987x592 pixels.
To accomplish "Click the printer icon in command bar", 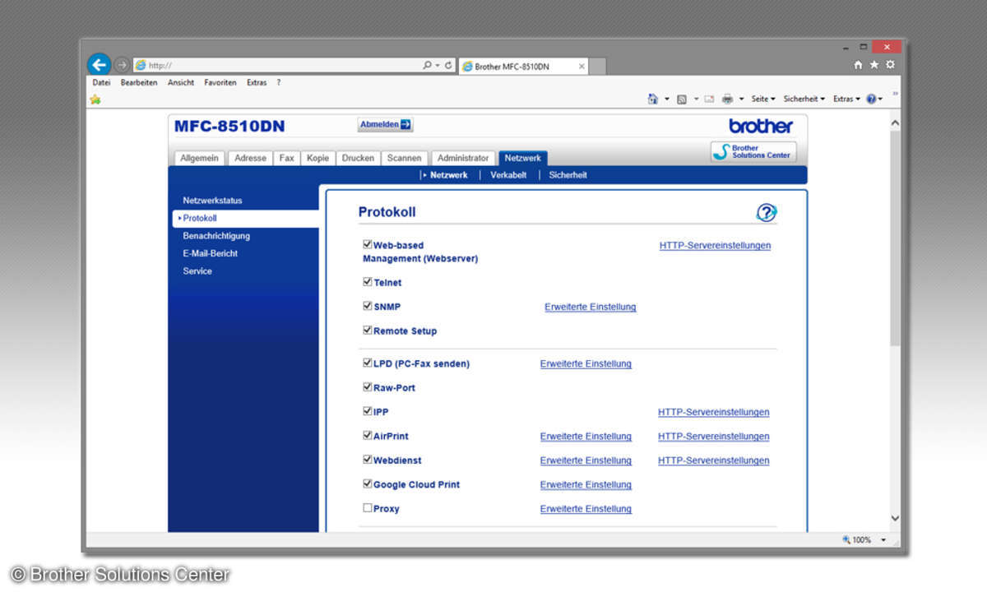I will pos(727,99).
